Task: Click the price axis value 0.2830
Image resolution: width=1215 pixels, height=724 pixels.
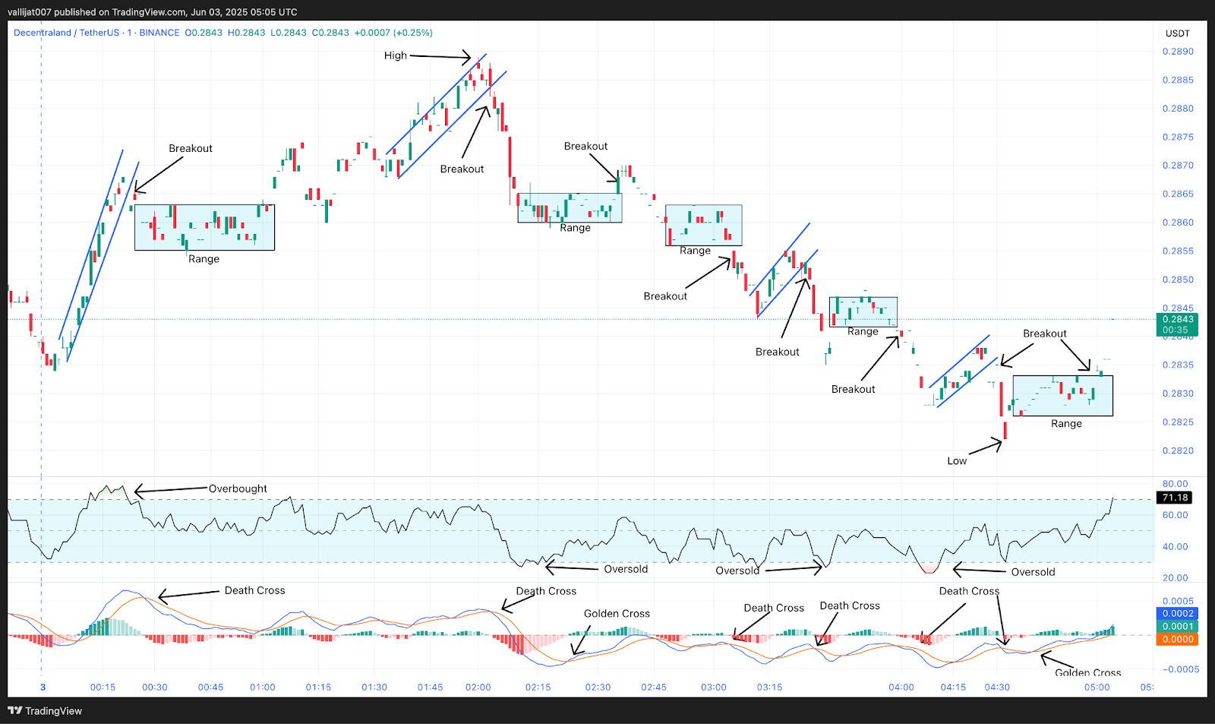Action: coord(1178,394)
